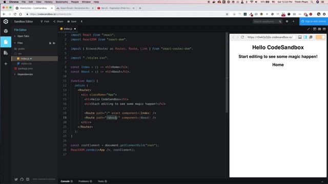The height and width of the screenshot is (184, 328).
Task: Open the Problems tab at the bottom
Action: tap(85, 181)
